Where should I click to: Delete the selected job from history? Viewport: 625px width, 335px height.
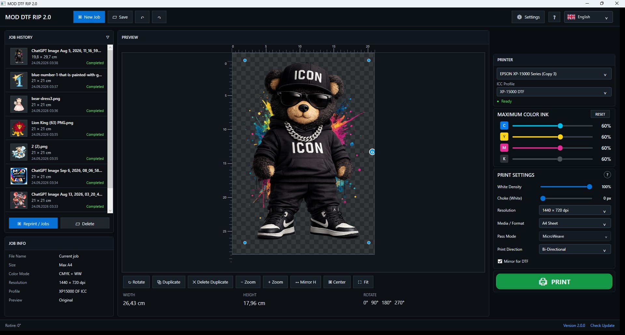click(85, 224)
